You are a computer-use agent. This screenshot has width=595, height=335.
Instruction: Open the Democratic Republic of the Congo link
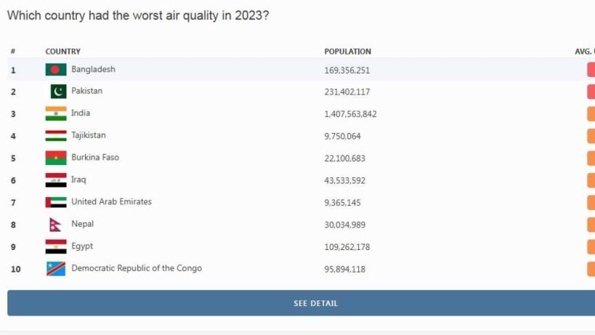pos(137,268)
